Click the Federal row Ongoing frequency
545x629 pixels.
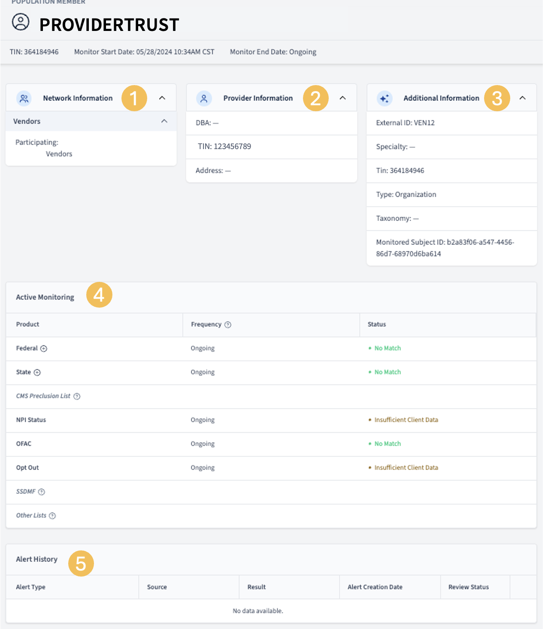203,348
